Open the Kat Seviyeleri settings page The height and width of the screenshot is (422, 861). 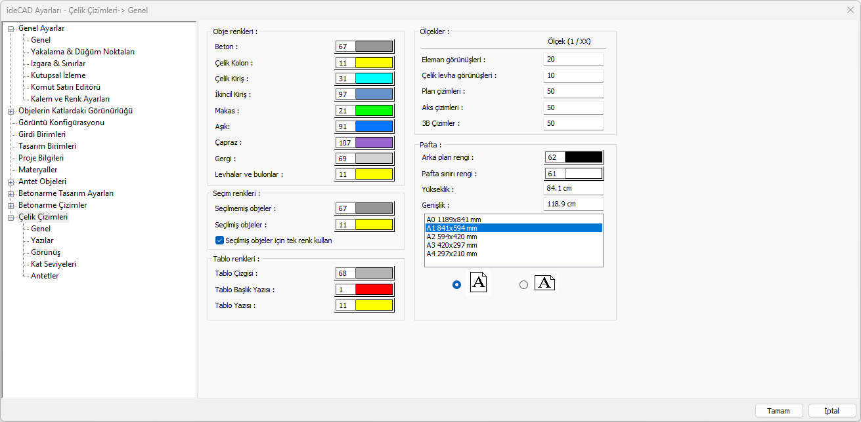(x=53, y=264)
